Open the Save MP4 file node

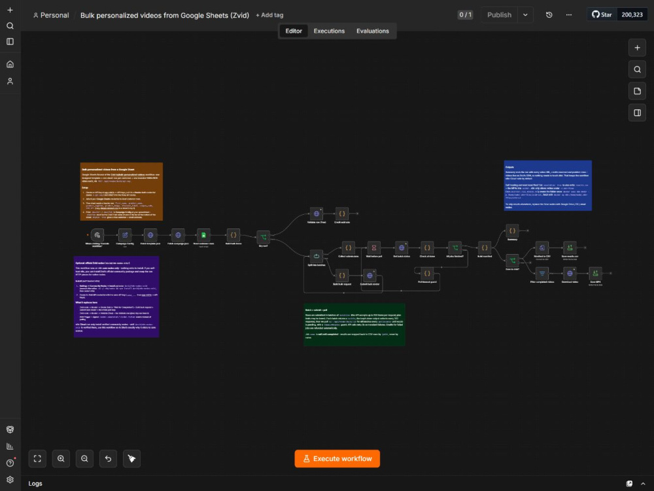tap(595, 274)
